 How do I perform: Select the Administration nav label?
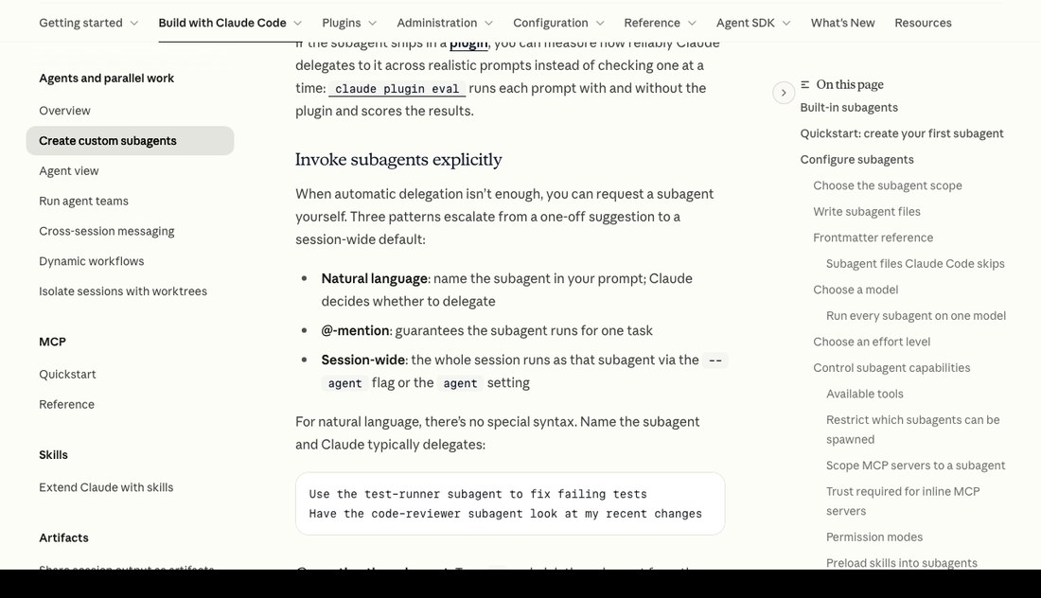click(x=437, y=23)
